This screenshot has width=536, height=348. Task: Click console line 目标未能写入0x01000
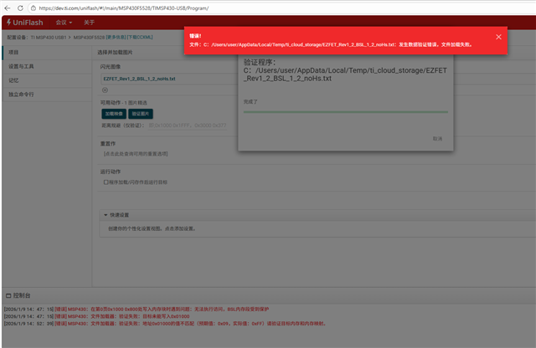tap(97, 316)
